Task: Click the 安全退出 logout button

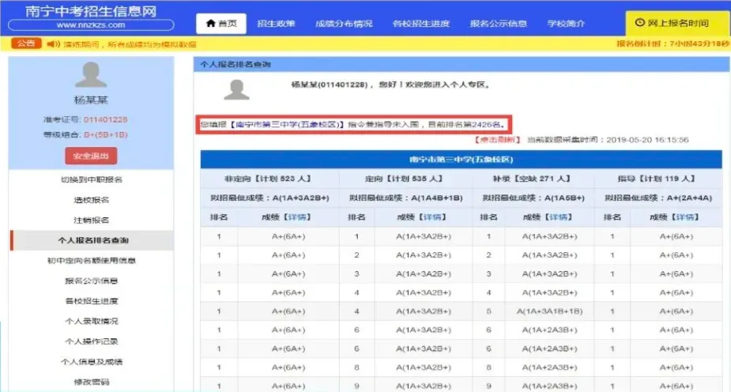Action: pyautogui.click(x=91, y=156)
